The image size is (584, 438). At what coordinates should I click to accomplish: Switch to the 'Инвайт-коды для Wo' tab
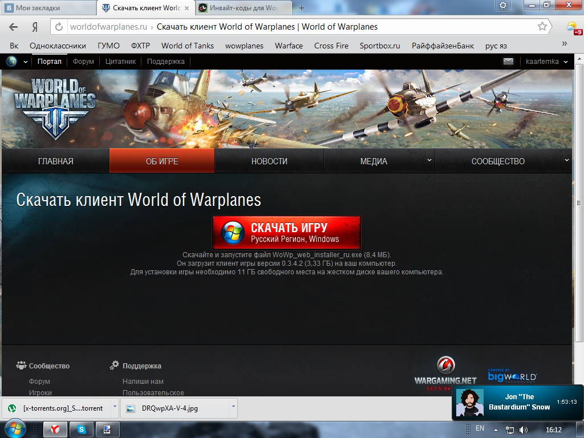coord(244,8)
